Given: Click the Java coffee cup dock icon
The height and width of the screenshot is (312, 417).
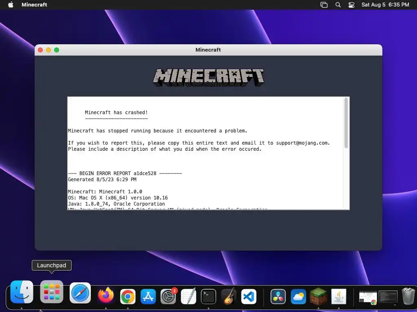Looking at the screenshot, I should pos(339,296).
